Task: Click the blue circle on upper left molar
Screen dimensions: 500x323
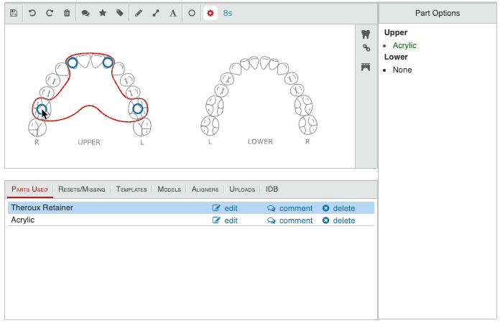Action: coord(137,109)
